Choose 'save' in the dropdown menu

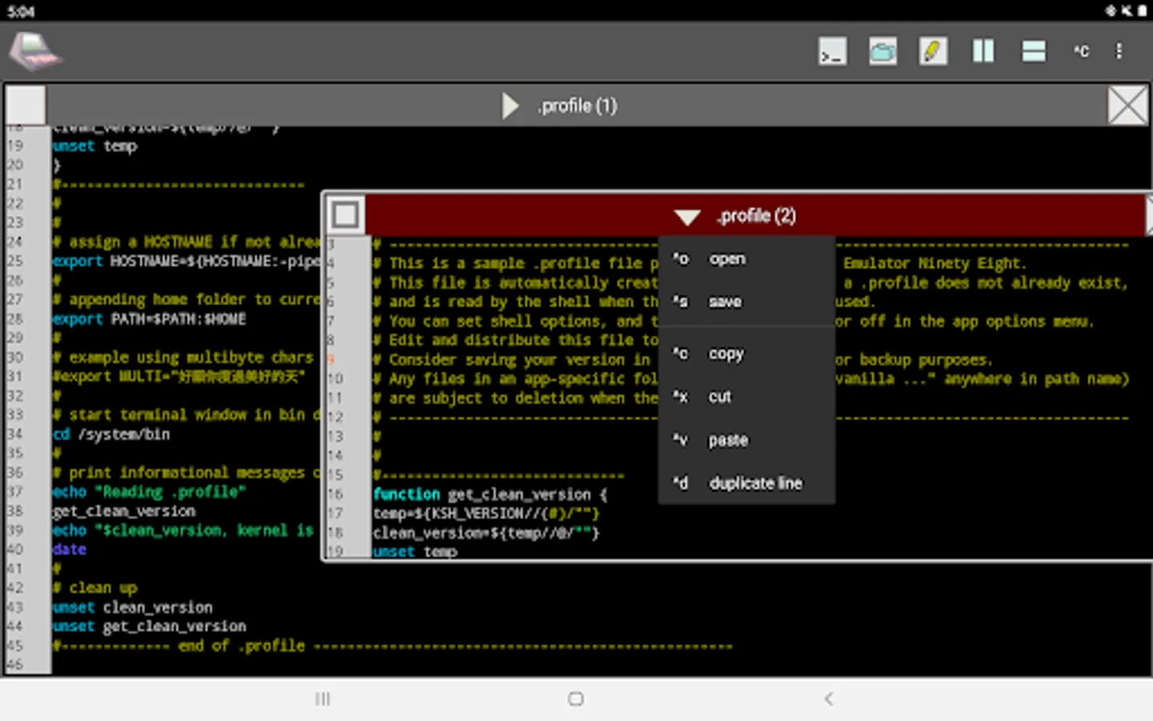click(x=725, y=302)
